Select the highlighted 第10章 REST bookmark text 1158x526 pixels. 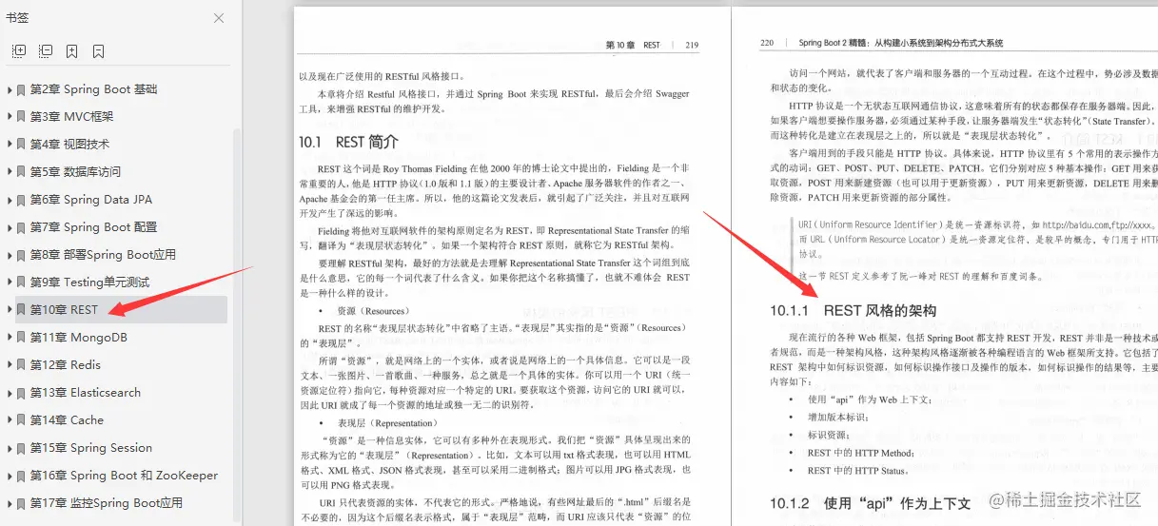tap(64, 310)
